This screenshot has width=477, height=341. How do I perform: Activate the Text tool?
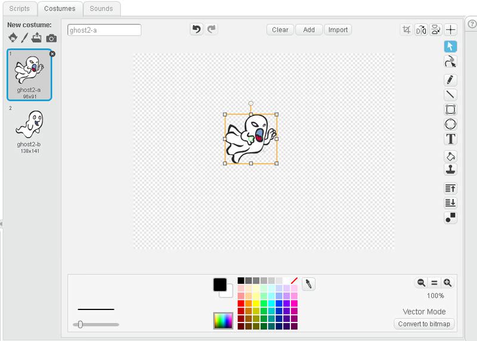point(450,139)
